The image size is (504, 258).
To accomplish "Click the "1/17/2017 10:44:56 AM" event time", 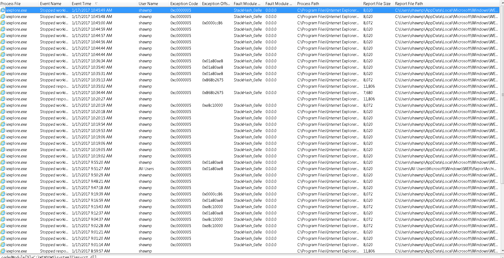I will click(x=92, y=42).
